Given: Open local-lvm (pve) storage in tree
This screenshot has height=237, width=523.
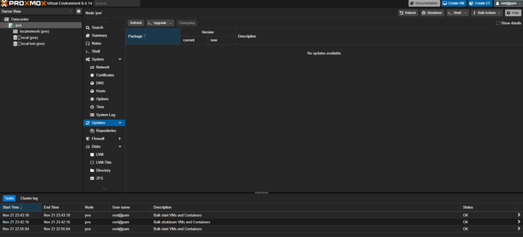Looking at the screenshot, I should 33,44.
